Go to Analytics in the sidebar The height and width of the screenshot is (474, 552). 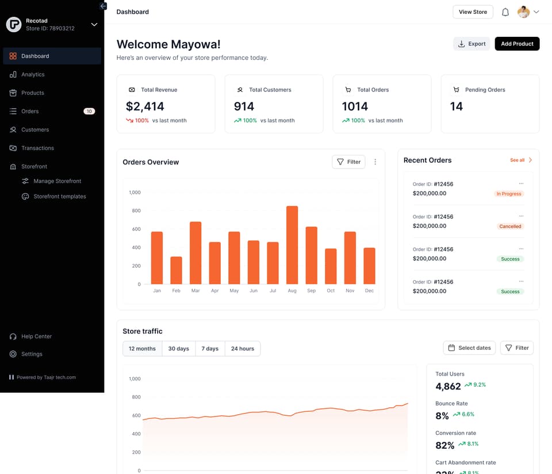click(x=52, y=74)
